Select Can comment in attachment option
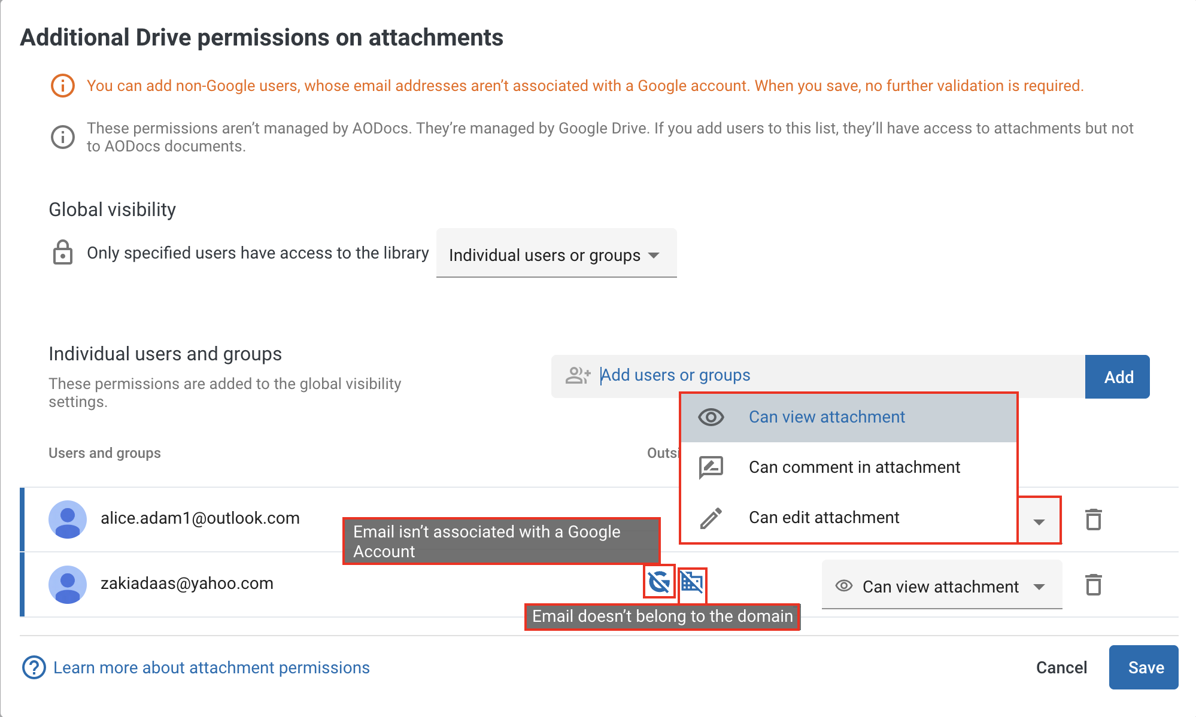This screenshot has height=717, width=1196. point(849,467)
